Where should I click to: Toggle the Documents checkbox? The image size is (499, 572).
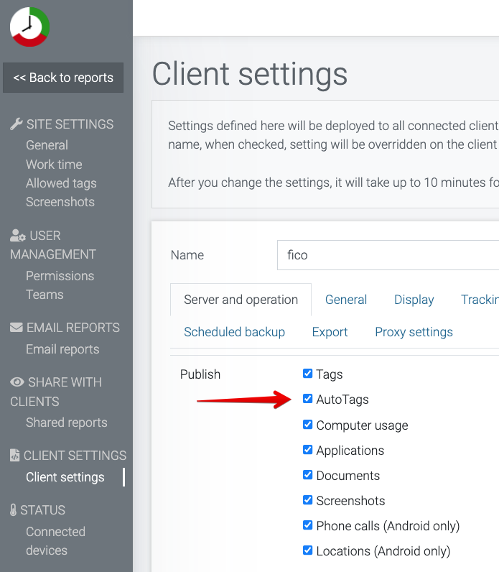(x=307, y=475)
